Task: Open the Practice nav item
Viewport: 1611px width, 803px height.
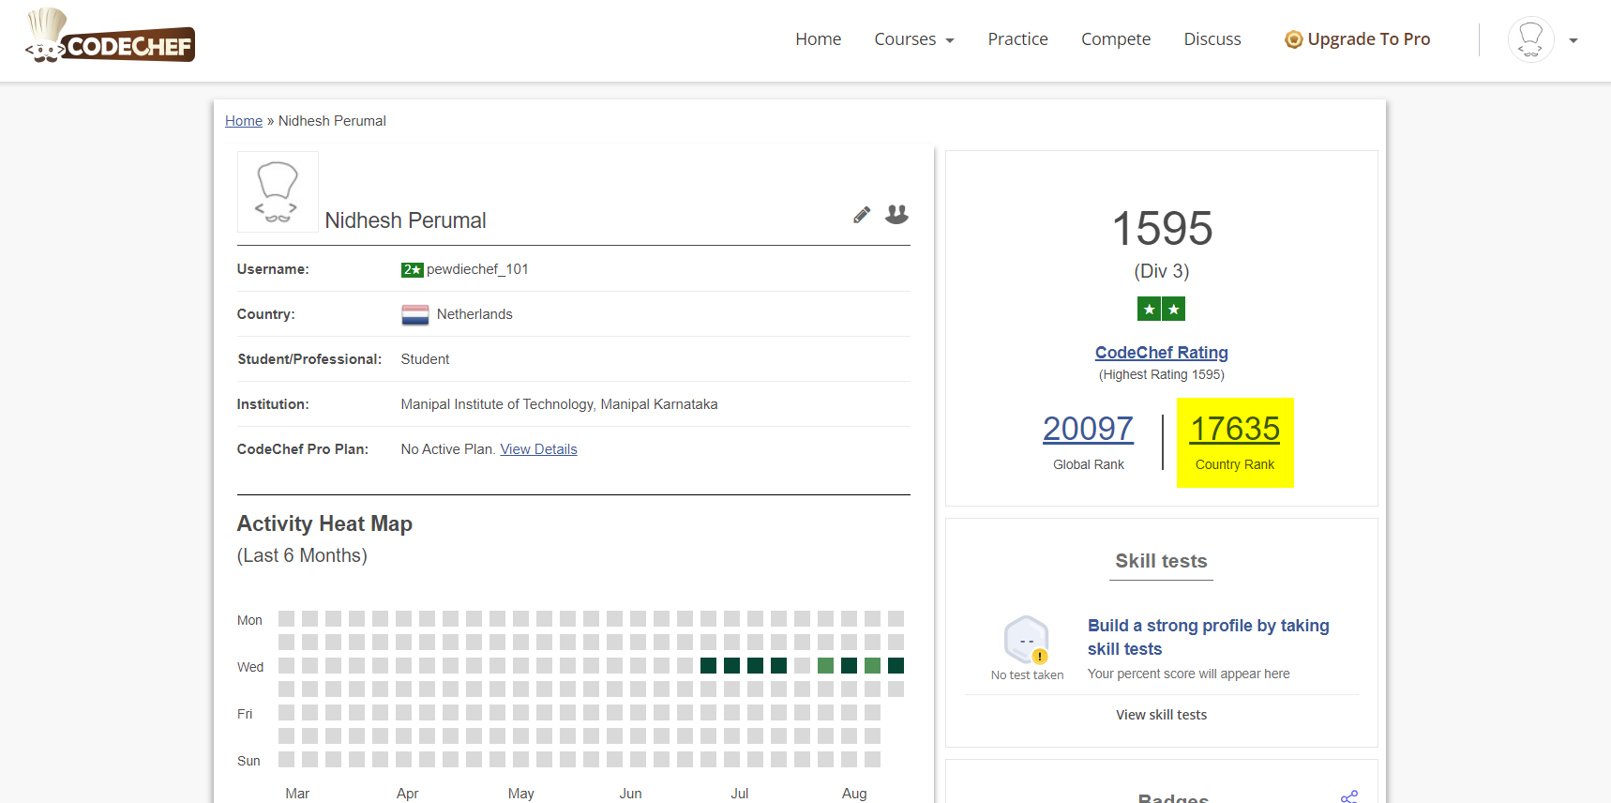Action: coord(1017,39)
